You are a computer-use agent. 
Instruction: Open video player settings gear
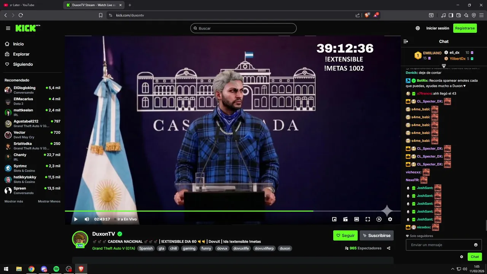tap(390, 219)
